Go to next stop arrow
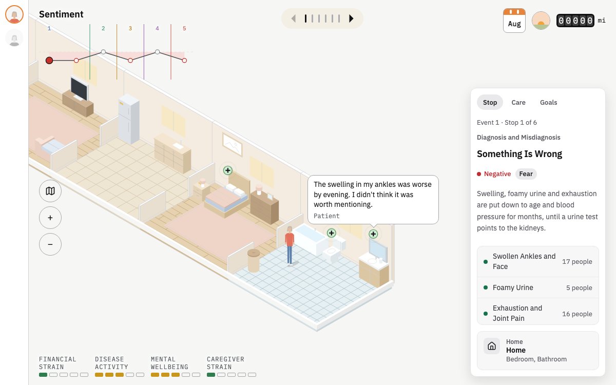The width and height of the screenshot is (616, 385). point(351,18)
